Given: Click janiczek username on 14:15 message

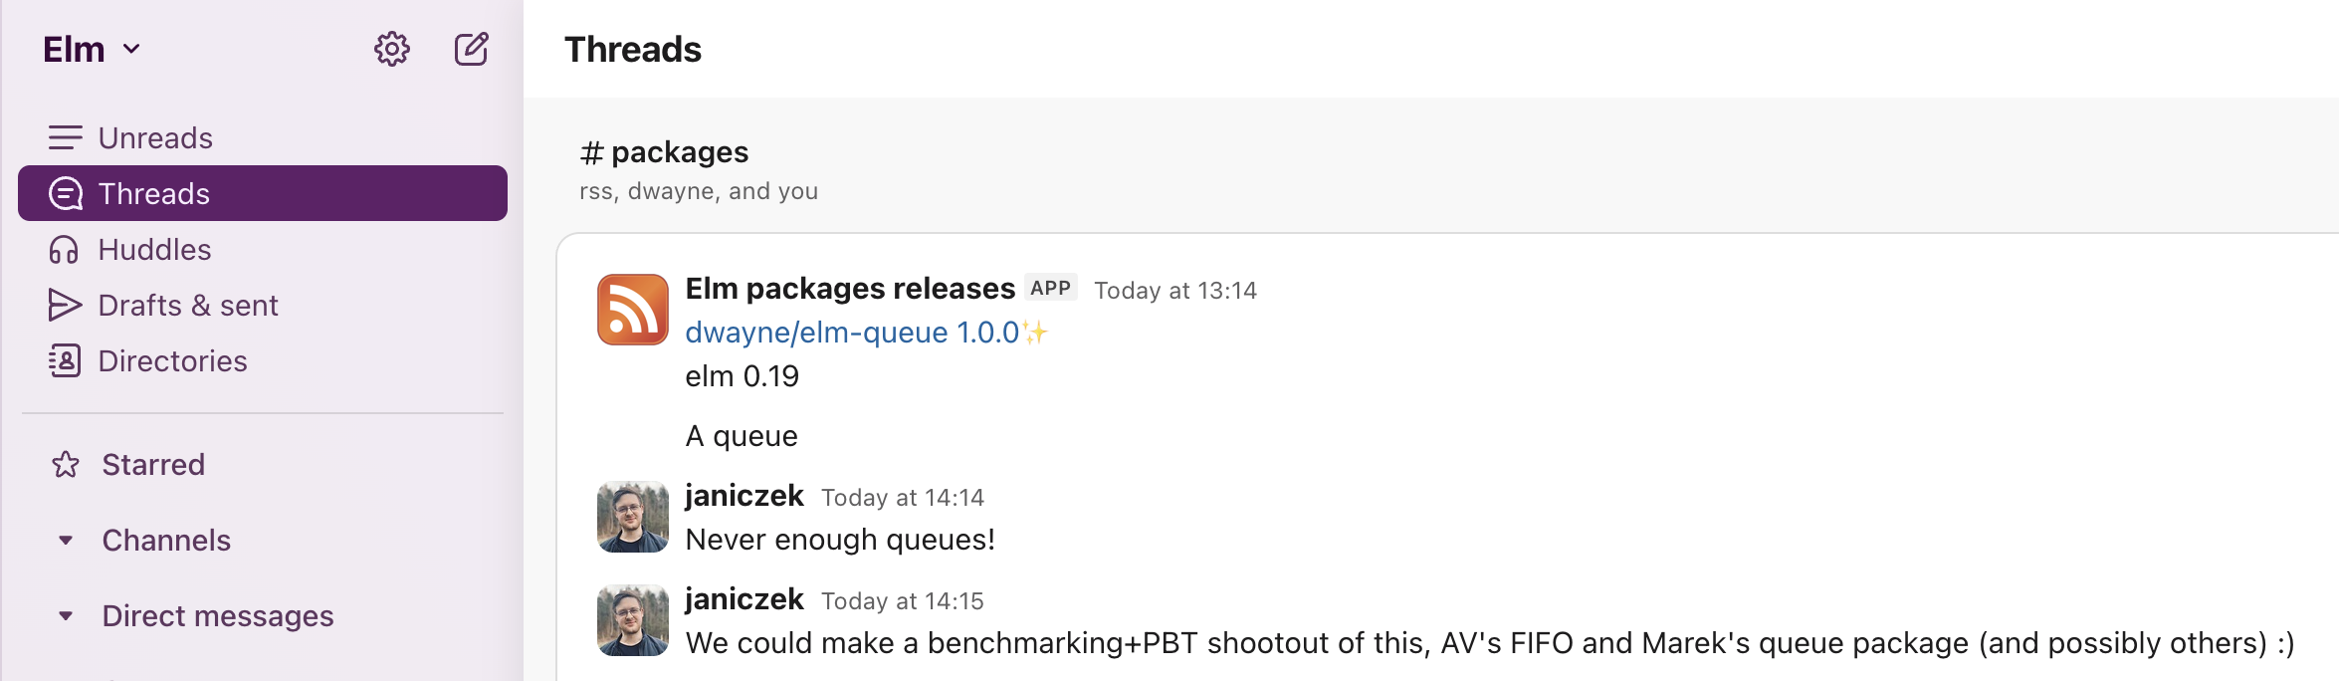Looking at the screenshot, I should point(744,599).
